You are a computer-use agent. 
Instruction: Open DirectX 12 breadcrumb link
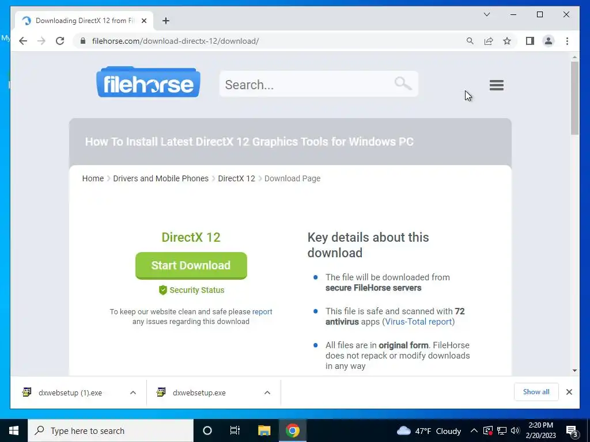tap(236, 178)
